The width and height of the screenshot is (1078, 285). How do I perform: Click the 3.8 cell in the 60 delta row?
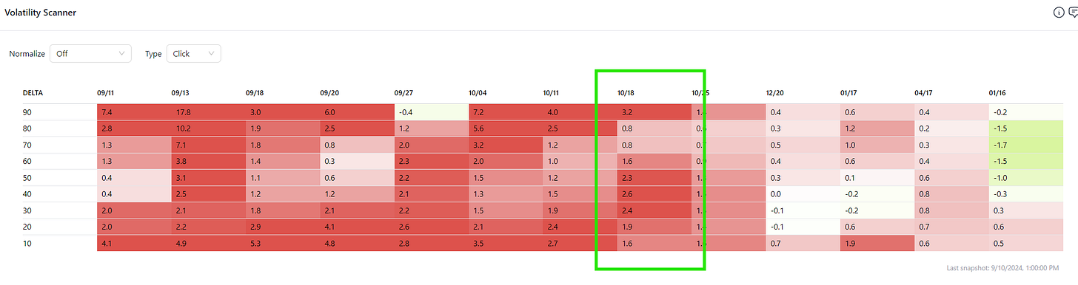coord(208,161)
